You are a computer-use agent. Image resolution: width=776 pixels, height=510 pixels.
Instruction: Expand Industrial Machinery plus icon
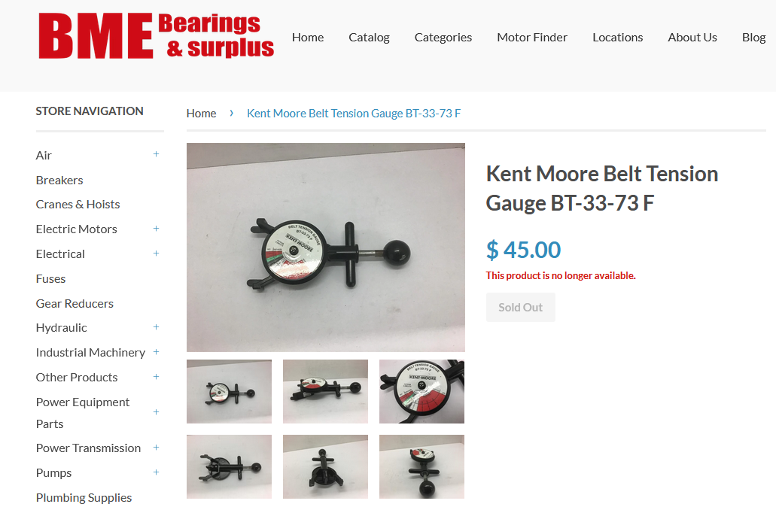click(x=156, y=352)
